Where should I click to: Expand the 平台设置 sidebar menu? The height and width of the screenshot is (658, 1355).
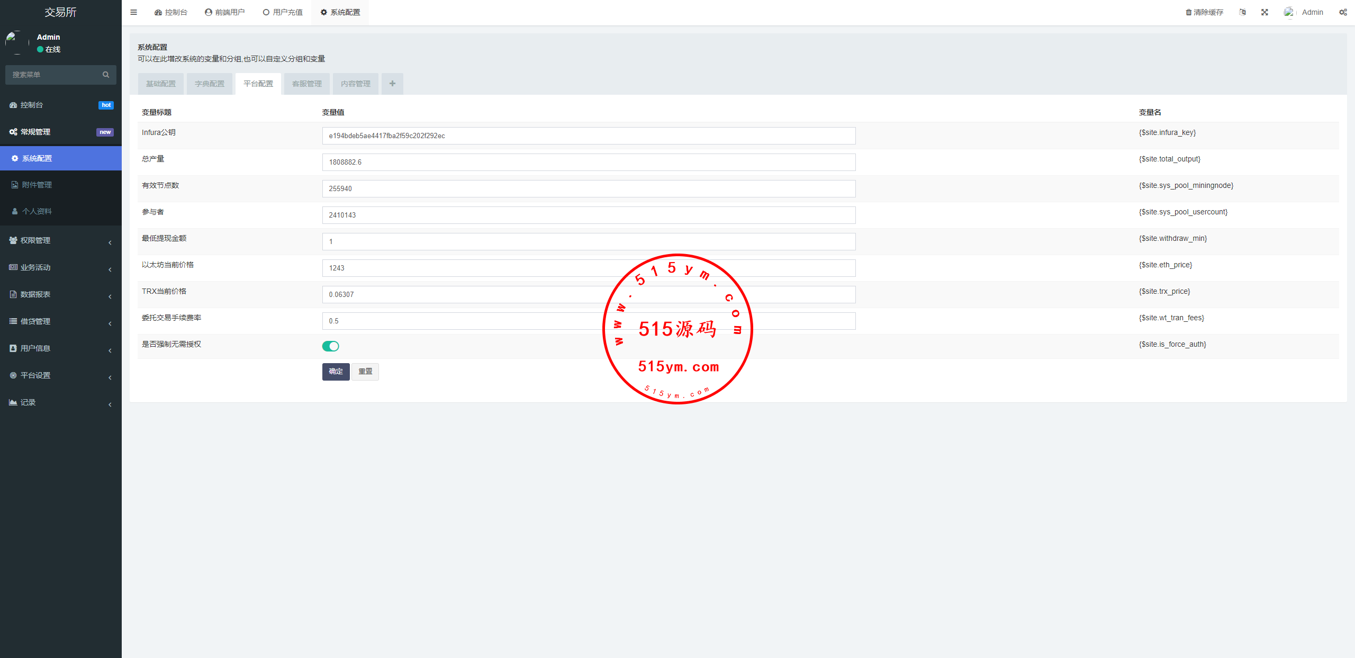[x=60, y=375]
